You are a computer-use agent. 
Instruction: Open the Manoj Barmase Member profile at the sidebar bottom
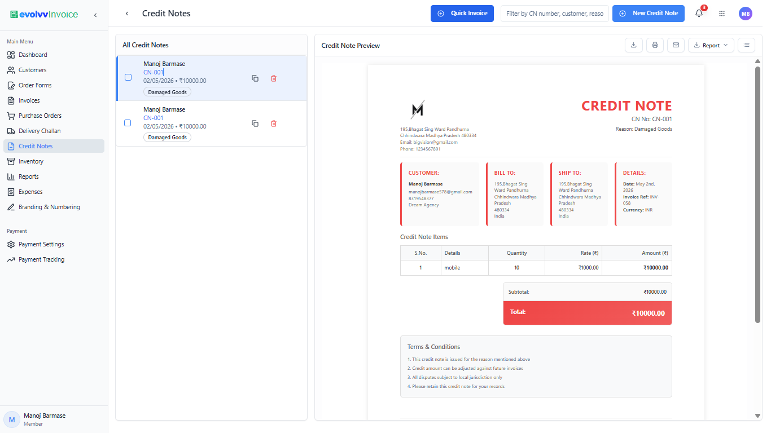[x=54, y=419]
